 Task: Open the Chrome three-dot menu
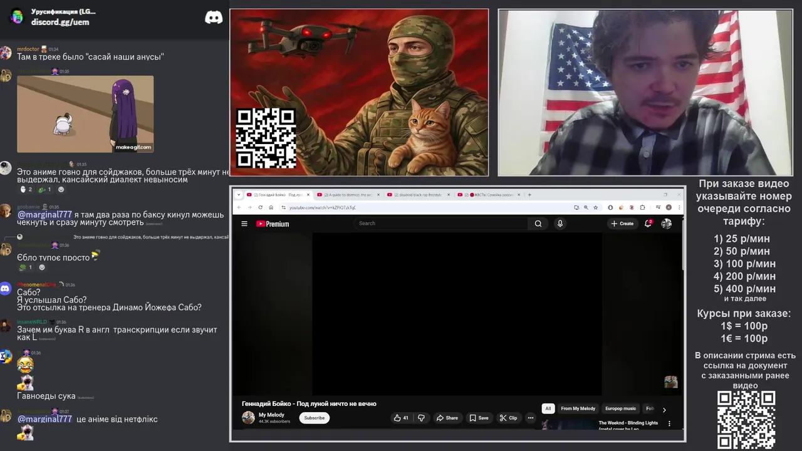[x=679, y=207]
